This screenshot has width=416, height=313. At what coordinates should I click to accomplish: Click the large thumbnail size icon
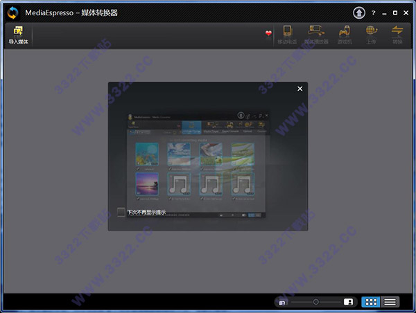tap(348, 302)
